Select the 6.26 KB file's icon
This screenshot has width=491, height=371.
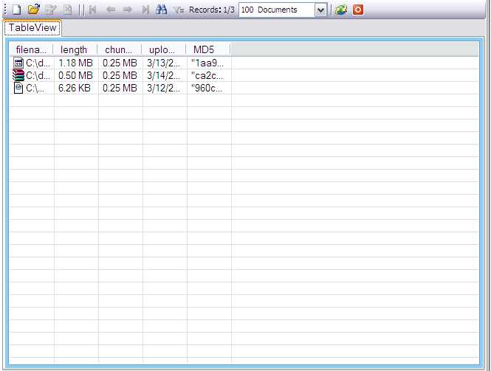tap(18, 88)
